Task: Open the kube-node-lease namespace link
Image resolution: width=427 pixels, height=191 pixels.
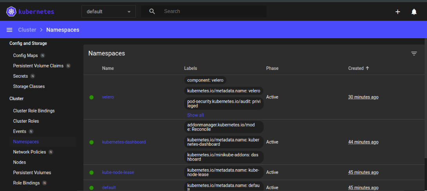Action: click(x=118, y=172)
